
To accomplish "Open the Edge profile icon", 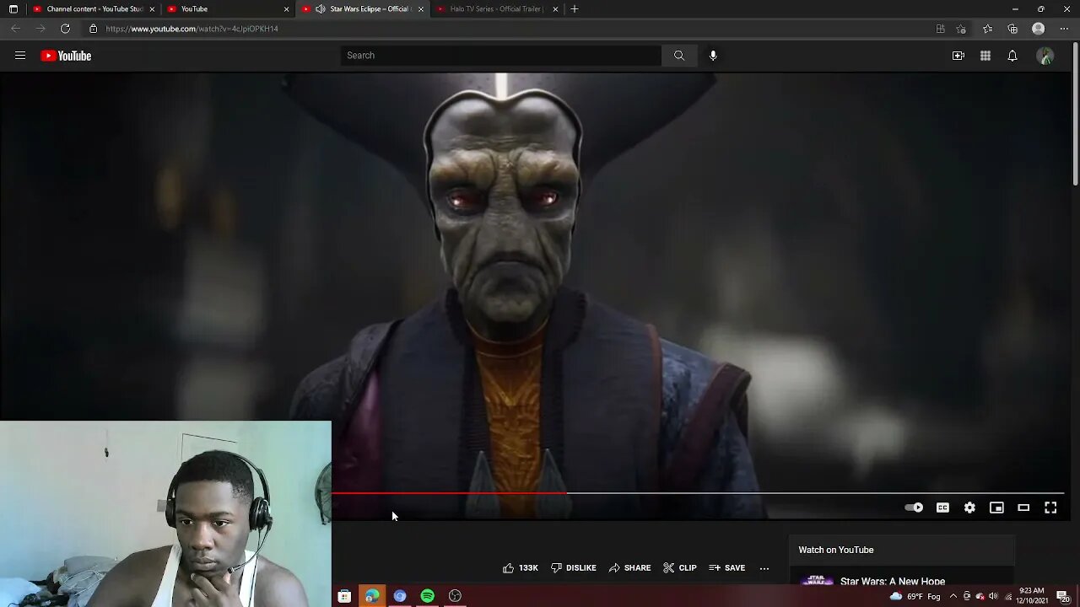I will 1039,29.
